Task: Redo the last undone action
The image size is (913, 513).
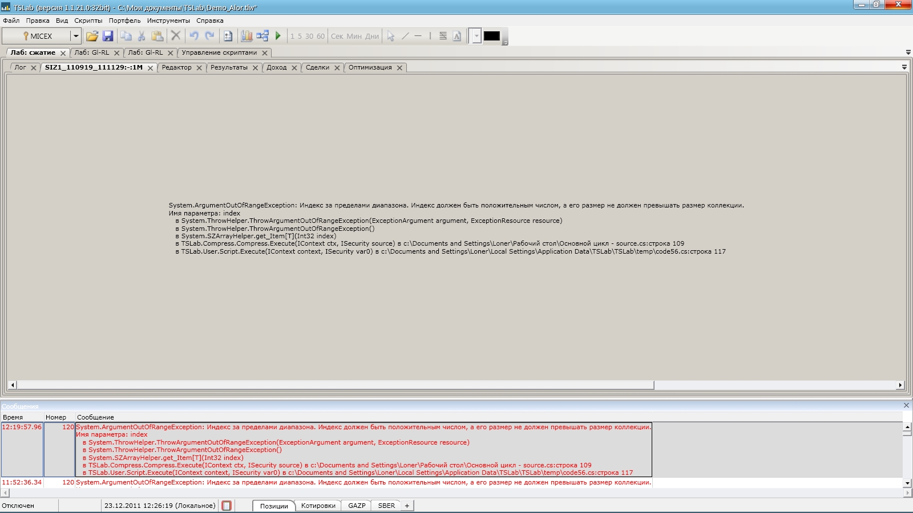Action: point(209,36)
